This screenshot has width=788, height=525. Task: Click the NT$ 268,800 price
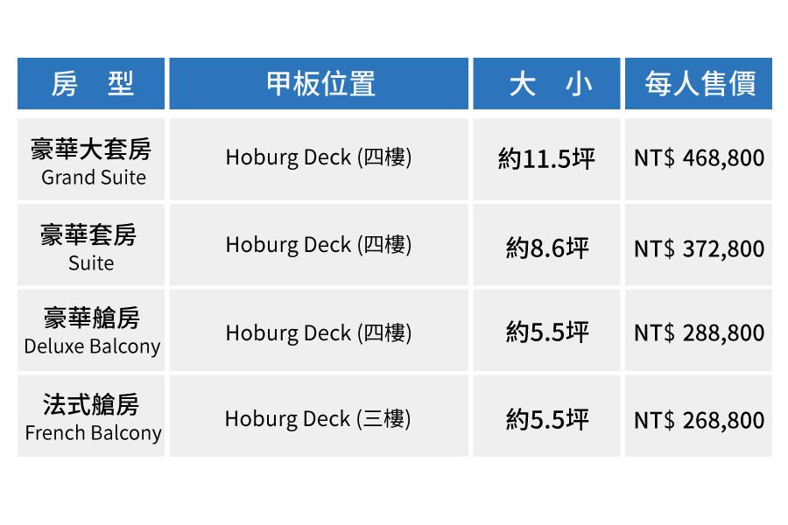point(699,420)
